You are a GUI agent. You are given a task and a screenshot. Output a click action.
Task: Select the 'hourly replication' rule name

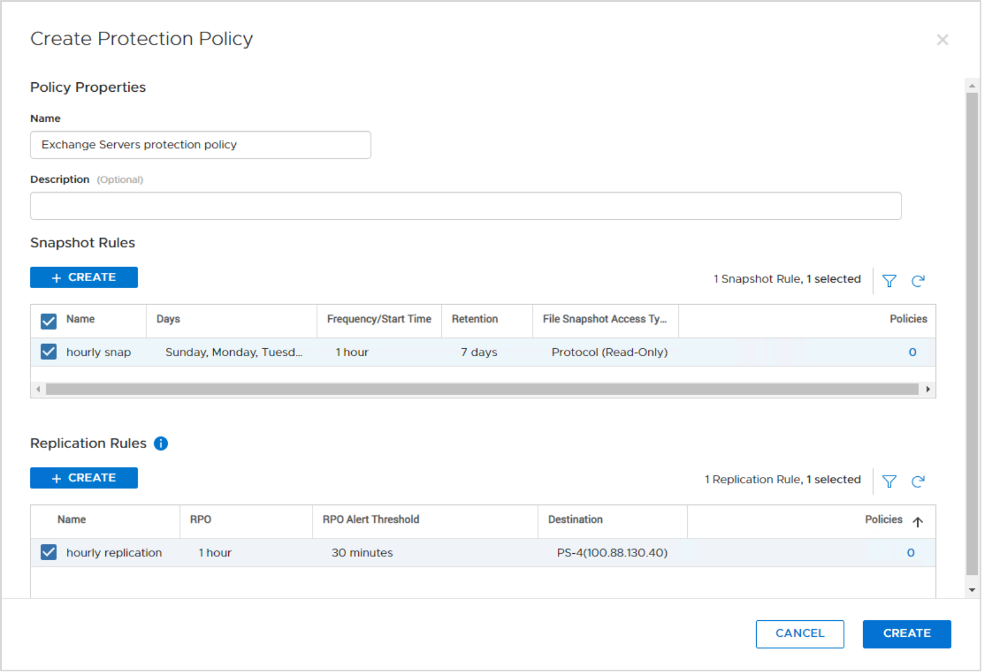tap(114, 553)
